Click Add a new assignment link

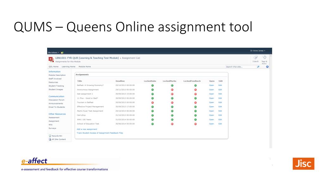click(87, 129)
